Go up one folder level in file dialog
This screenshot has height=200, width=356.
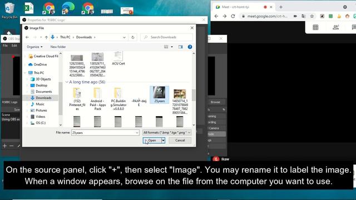pos(46,37)
